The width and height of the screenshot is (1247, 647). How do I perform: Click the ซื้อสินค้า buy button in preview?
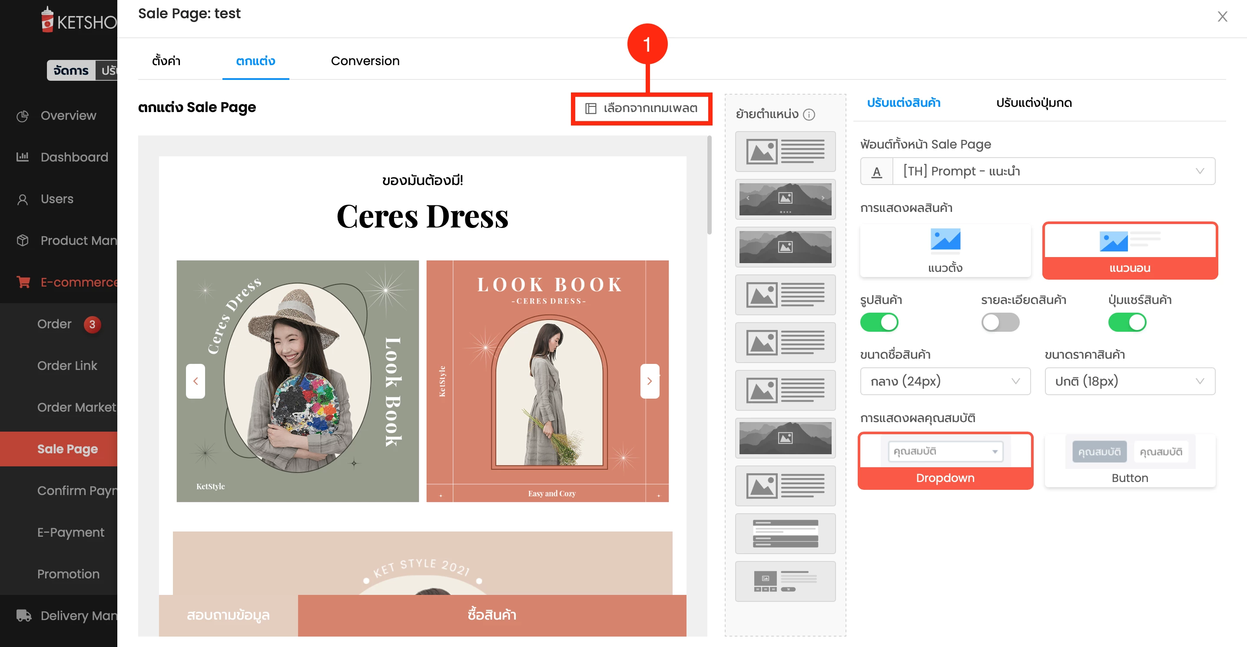[x=492, y=615]
